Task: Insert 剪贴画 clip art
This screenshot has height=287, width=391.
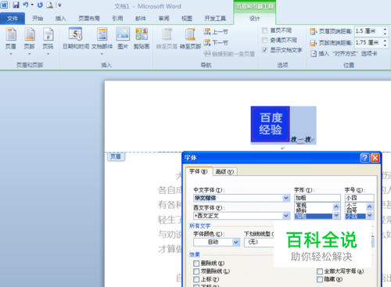Action: point(142,38)
